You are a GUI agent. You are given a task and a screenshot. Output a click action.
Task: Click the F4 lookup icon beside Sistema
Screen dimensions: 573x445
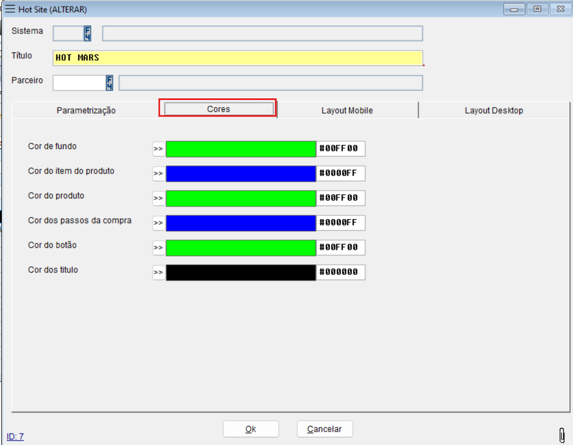(87, 34)
